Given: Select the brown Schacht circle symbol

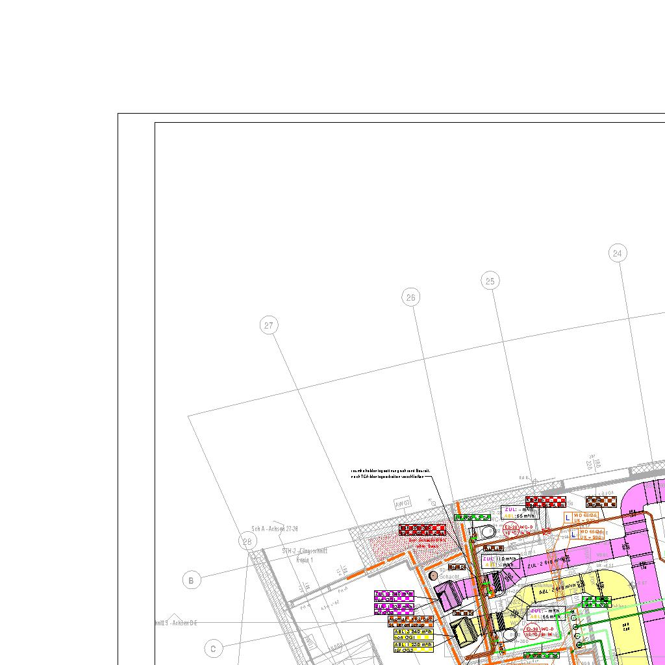Looking at the screenshot, I should (x=434, y=575).
